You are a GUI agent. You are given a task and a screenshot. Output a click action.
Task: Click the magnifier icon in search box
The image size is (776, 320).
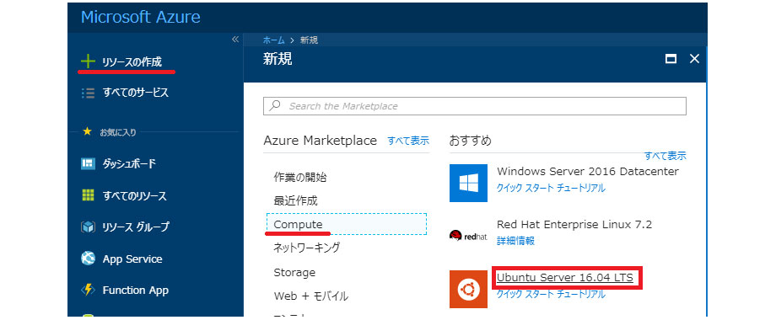[x=275, y=105]
